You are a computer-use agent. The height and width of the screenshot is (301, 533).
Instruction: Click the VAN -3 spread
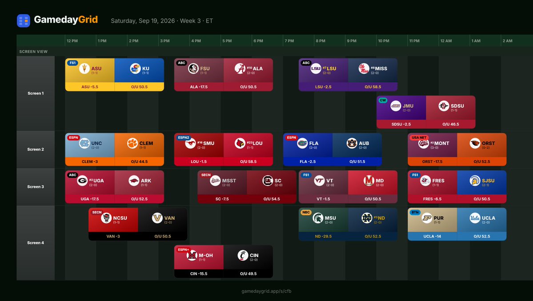113,237
